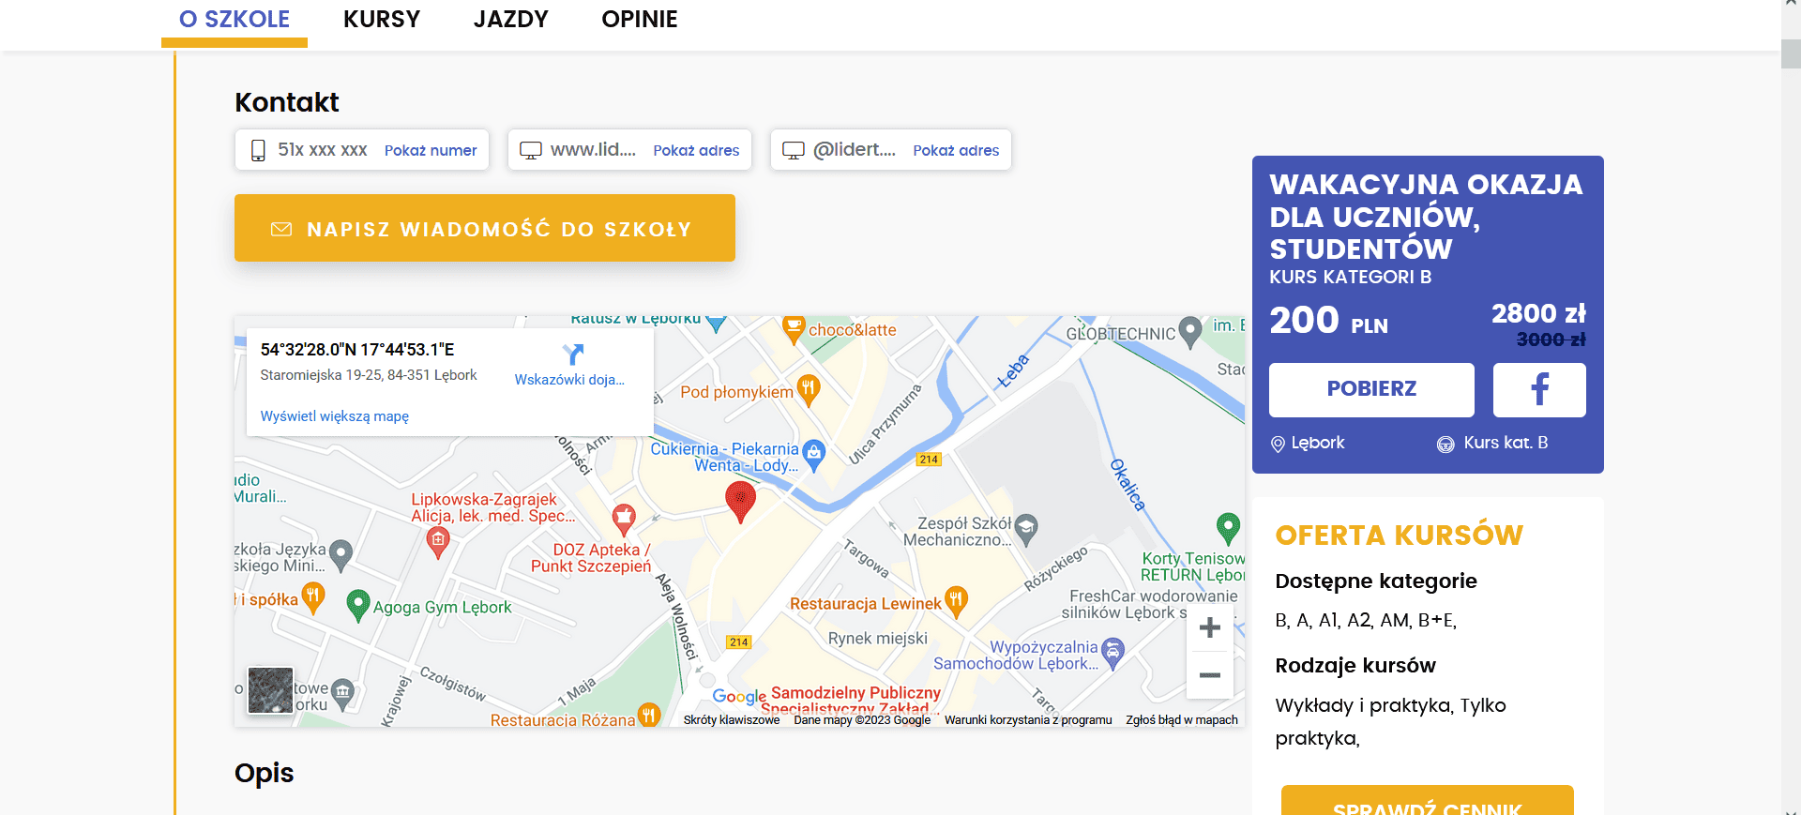Open Wyświetl większą mapę link

(334, 416)
